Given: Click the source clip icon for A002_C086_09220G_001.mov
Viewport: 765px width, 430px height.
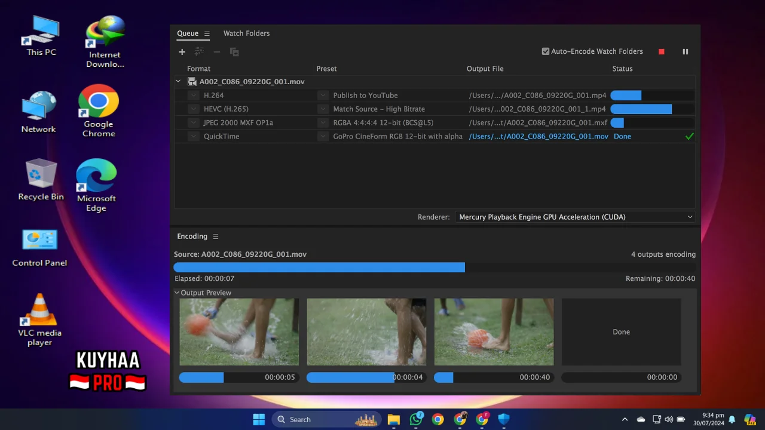Looking at the screenshot, I should pos(192,82).
